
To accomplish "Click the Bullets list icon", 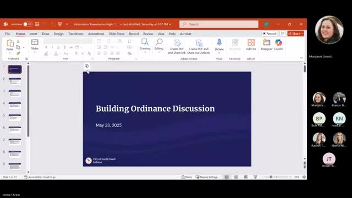I will click(99, 41).
